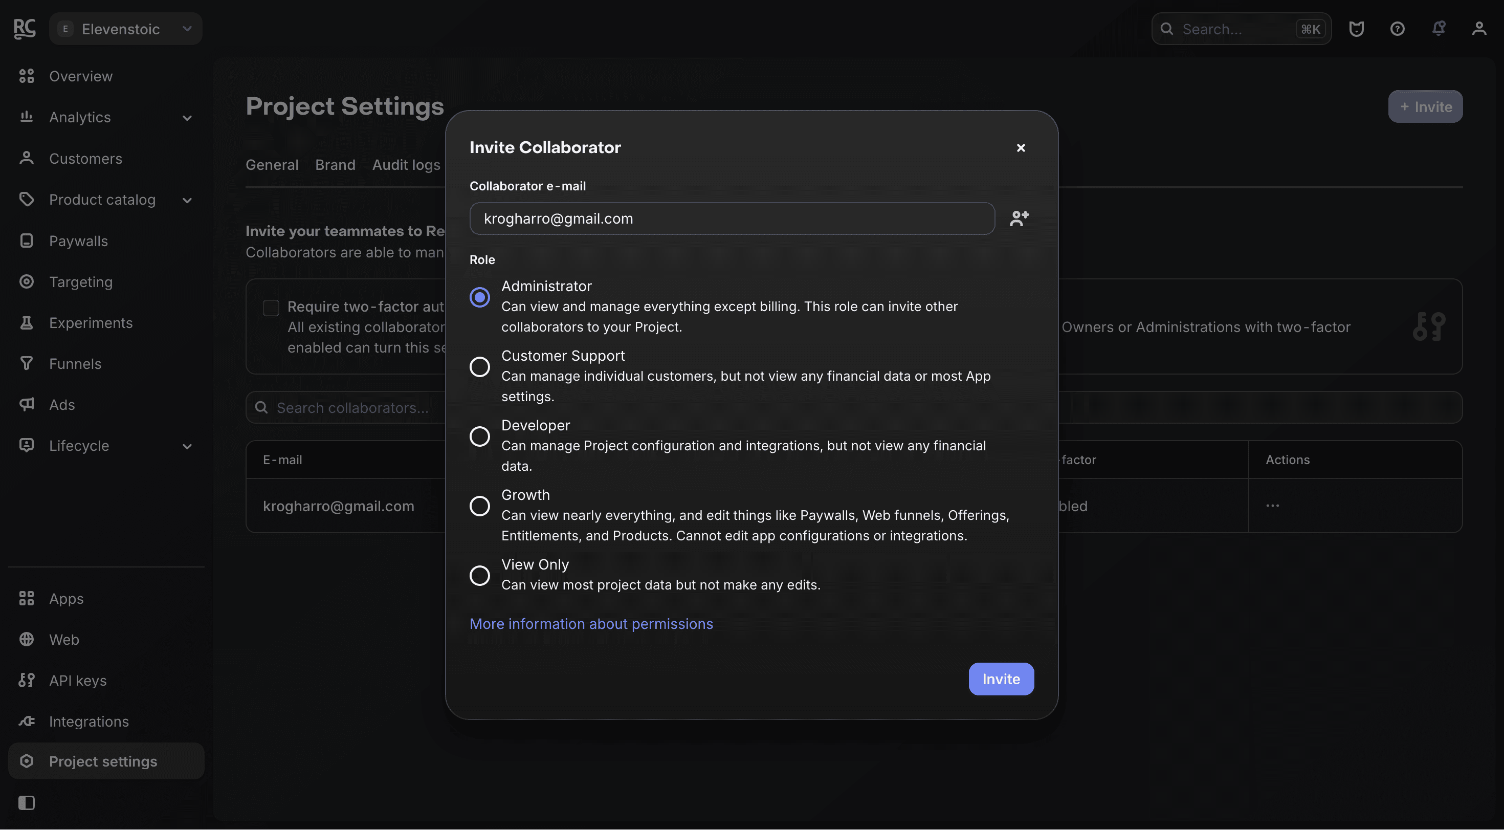Click the E-mail column header
The width and height of the screenshot is (1504, 830).
282,460
